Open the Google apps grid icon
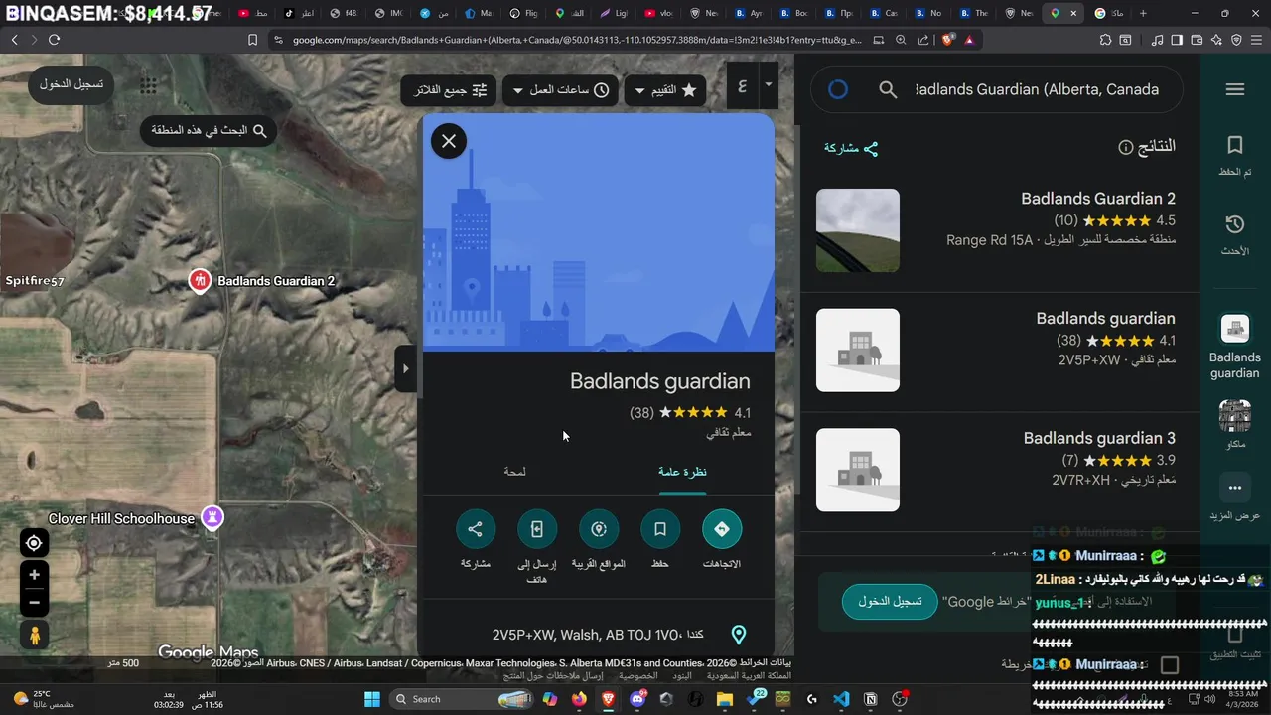 click(148, 85)
